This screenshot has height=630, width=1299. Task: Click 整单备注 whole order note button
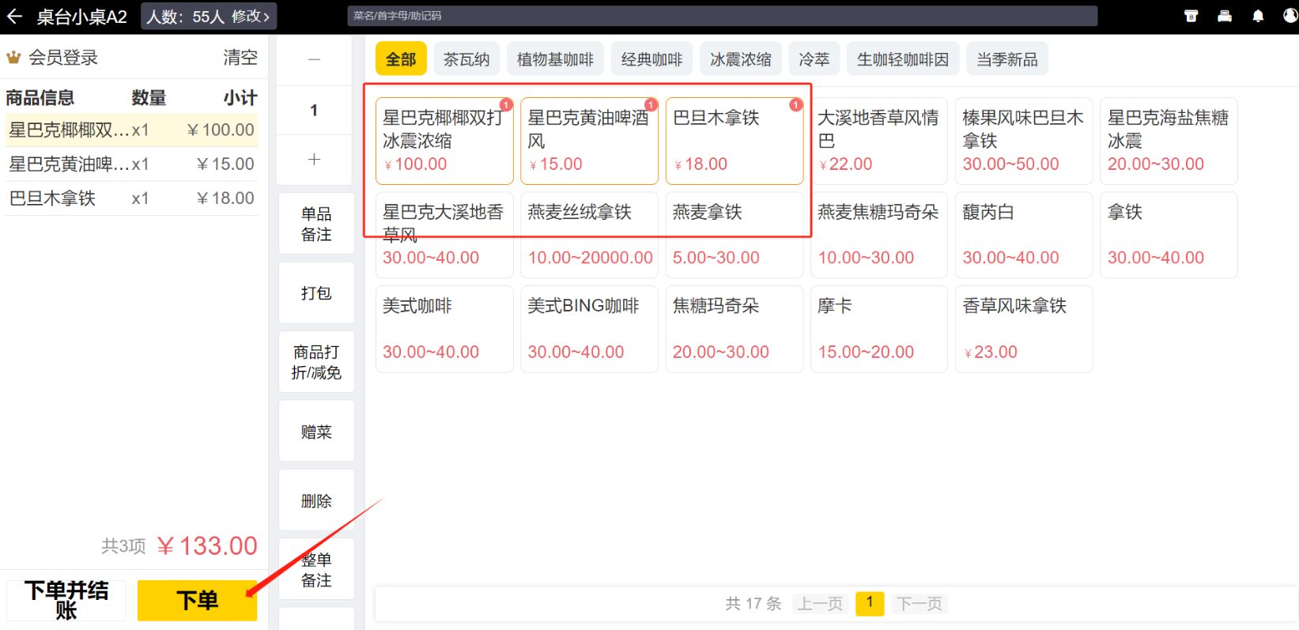pos(316,569)
